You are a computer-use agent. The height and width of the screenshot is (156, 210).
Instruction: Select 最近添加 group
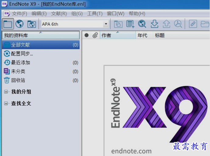[x=41, y=63]
